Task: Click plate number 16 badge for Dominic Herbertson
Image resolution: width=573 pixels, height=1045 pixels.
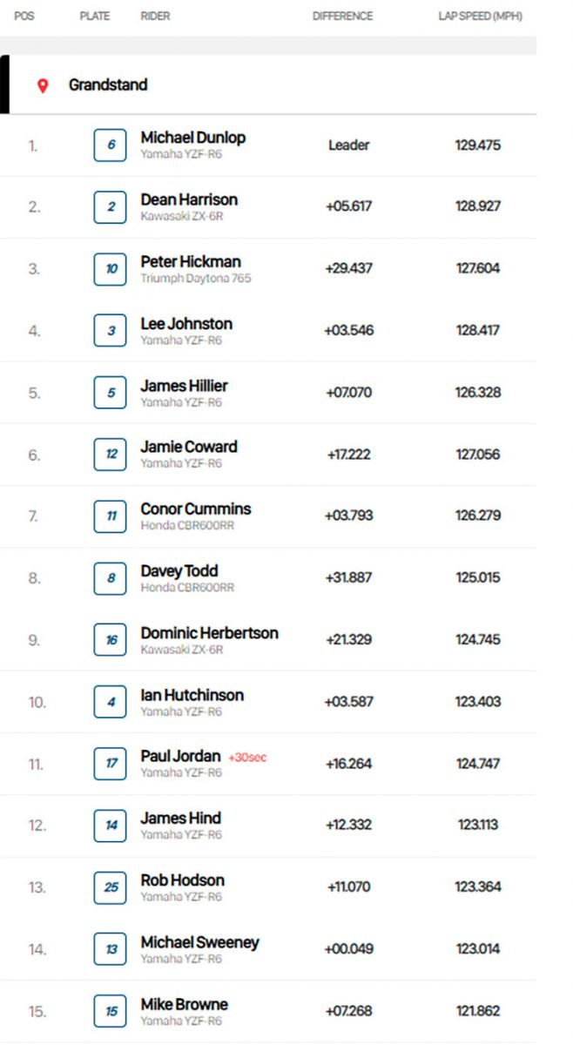Action: coord(111,640)
